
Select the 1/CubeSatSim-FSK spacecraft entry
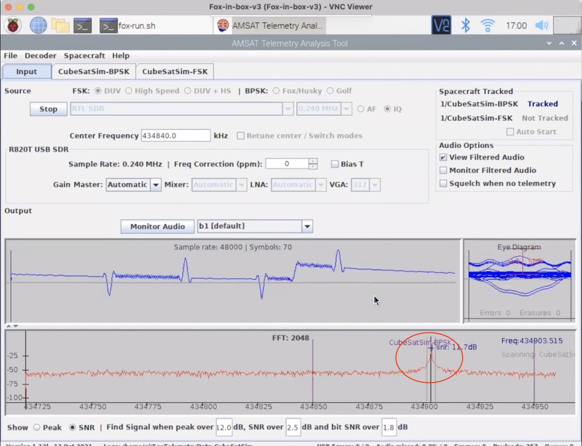point(476,118)
